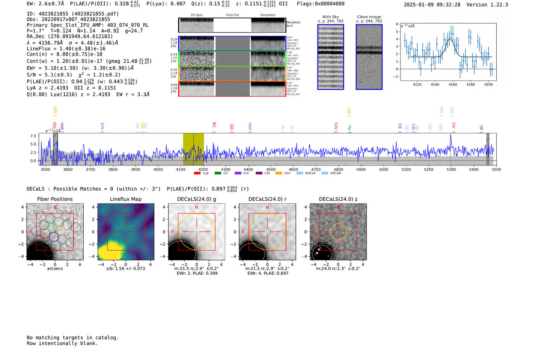The height and width of the screenshot is (364, 535).
Task: Open the DECaLS(24.0) r image
Action: click(267, 232)
